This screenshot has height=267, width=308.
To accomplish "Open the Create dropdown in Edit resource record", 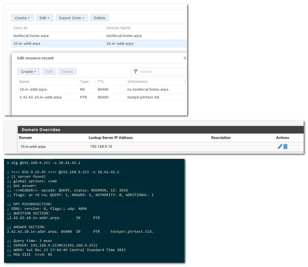I will click(x=29, y=71).
